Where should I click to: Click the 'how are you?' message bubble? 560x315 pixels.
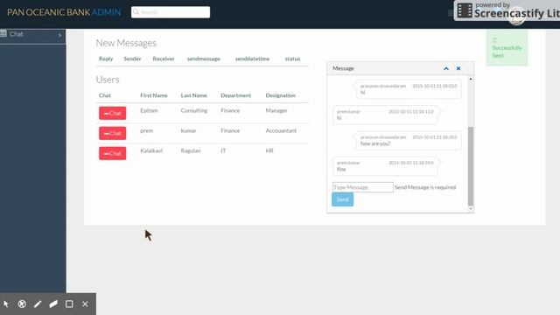409,140
